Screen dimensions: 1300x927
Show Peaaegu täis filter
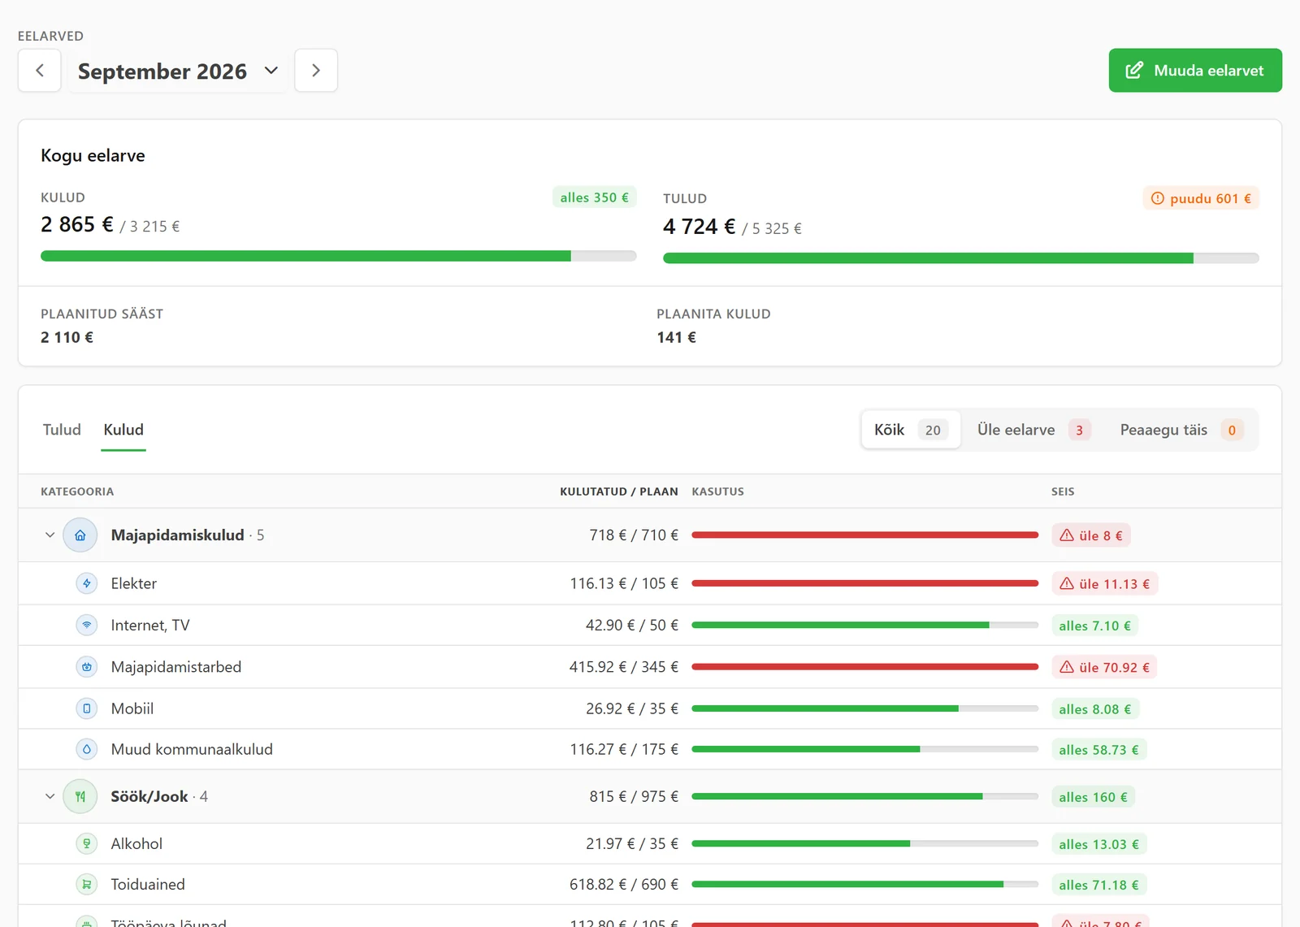tap(1181, 430)
